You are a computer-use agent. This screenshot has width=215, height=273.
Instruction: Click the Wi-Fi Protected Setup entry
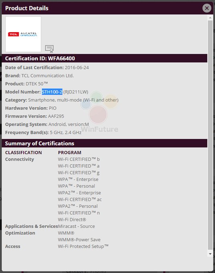(x=83, y=247)
